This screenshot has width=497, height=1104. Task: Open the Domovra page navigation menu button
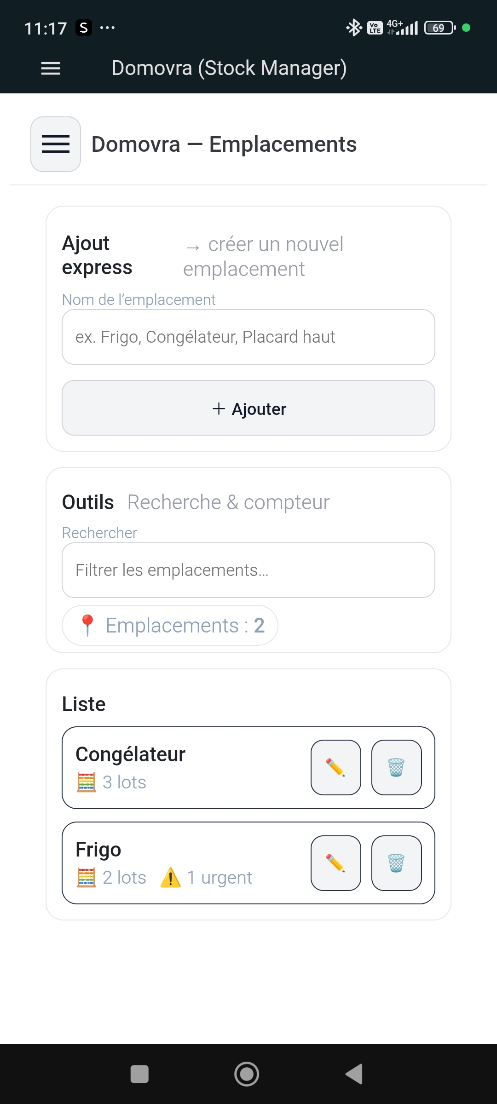(56, 144)
